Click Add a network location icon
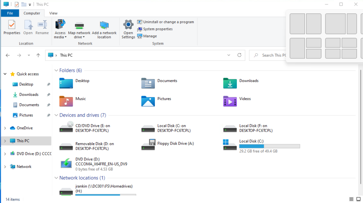The image size is (363, 203). (104, 25)
